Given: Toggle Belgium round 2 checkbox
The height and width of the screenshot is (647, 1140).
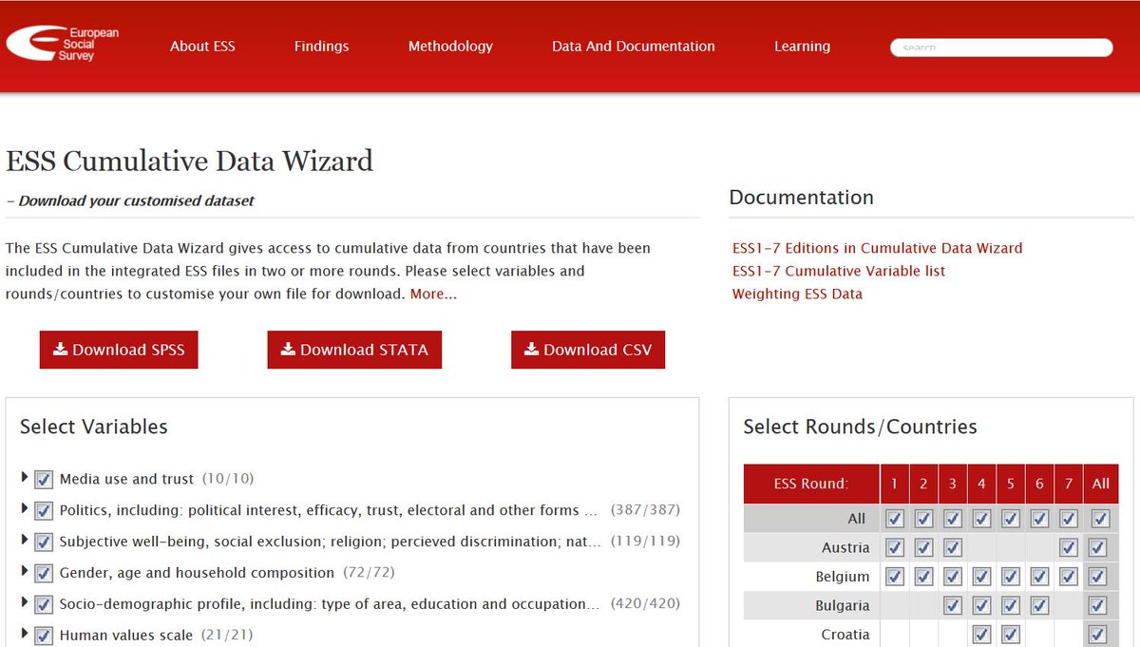Looking at the screenshot, I should tap(923, 577).
